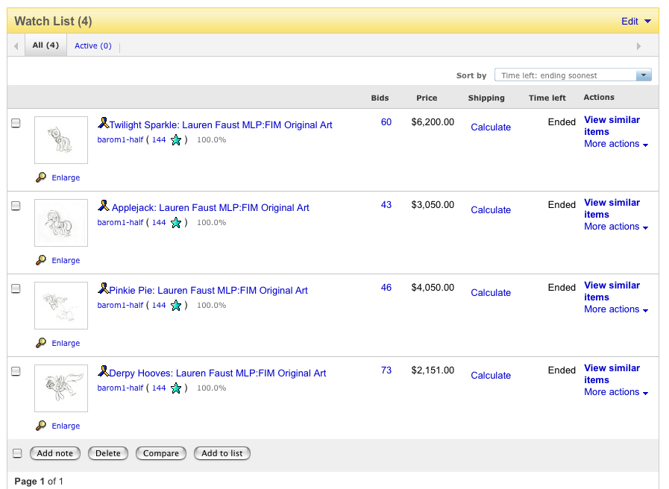669x489 pixels.
Task: Open Applejack: Lauren Faust listing
Action: coord(210,208)
